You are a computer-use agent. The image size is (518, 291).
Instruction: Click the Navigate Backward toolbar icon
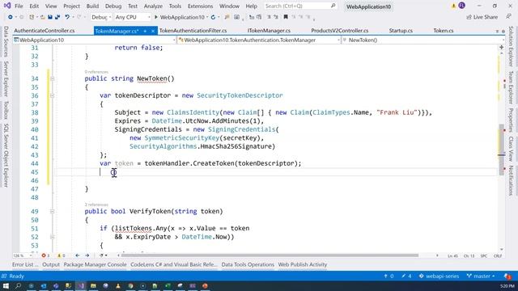point(11,17)
